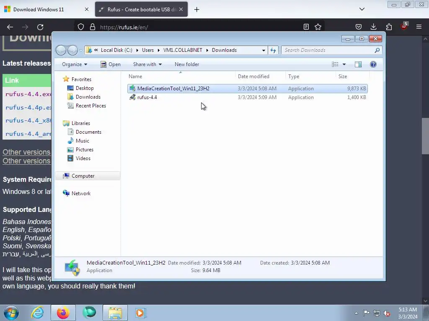Refresh the Downloads folder view
The height and width of the screenshot is (321, 429).
coord(273,50)
